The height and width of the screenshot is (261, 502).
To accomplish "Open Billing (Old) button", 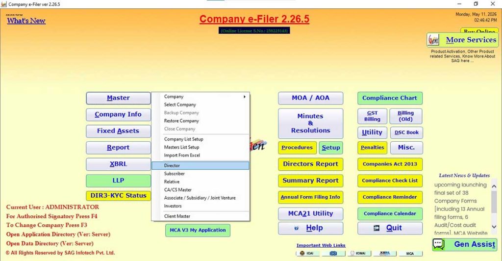I will click(405, 116).
